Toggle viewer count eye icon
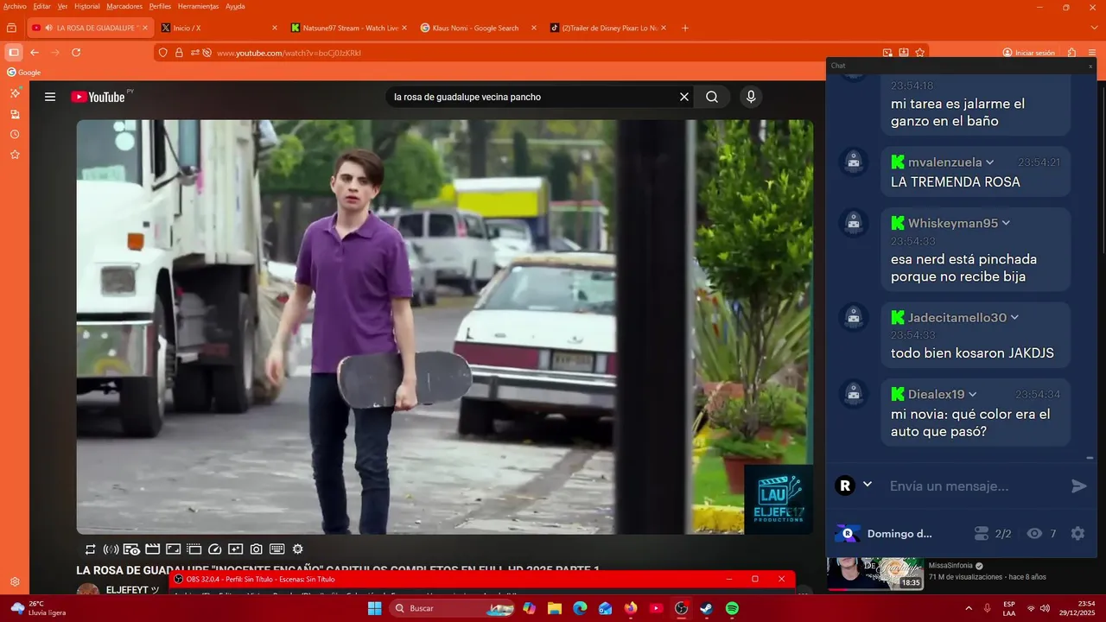Screen dimensions: 1106x622 point(1034,533)
